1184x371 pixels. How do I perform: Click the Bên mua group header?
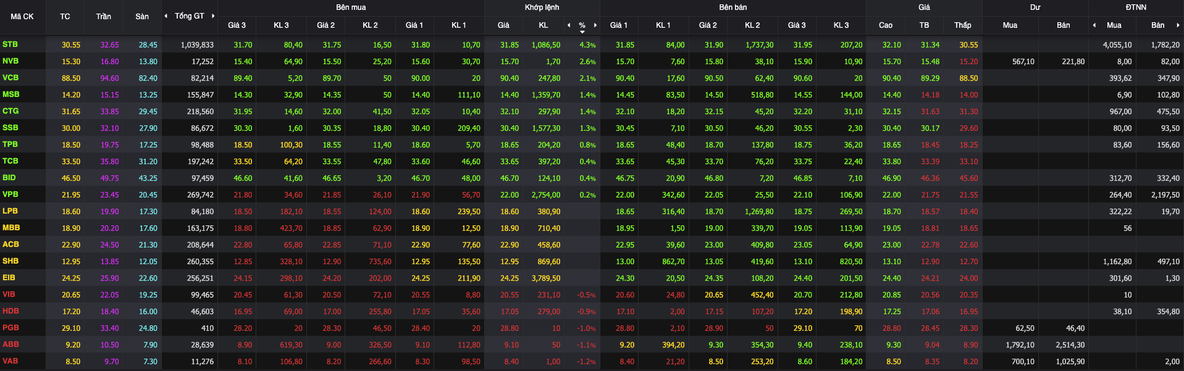(x=351, y=7)
